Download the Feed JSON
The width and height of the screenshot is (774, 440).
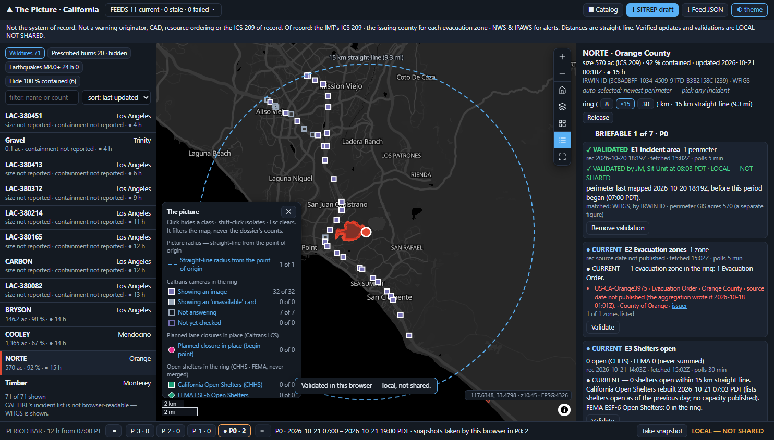(705, 9)
